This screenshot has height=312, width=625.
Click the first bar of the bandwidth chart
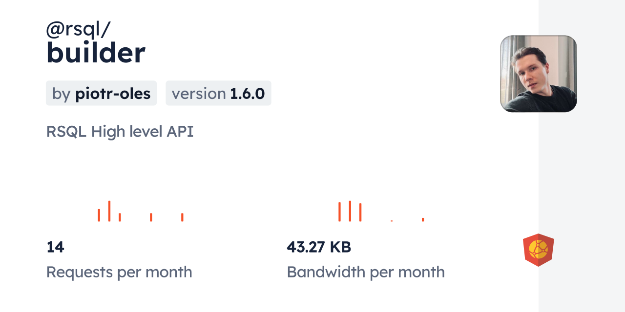coord(339,212)
